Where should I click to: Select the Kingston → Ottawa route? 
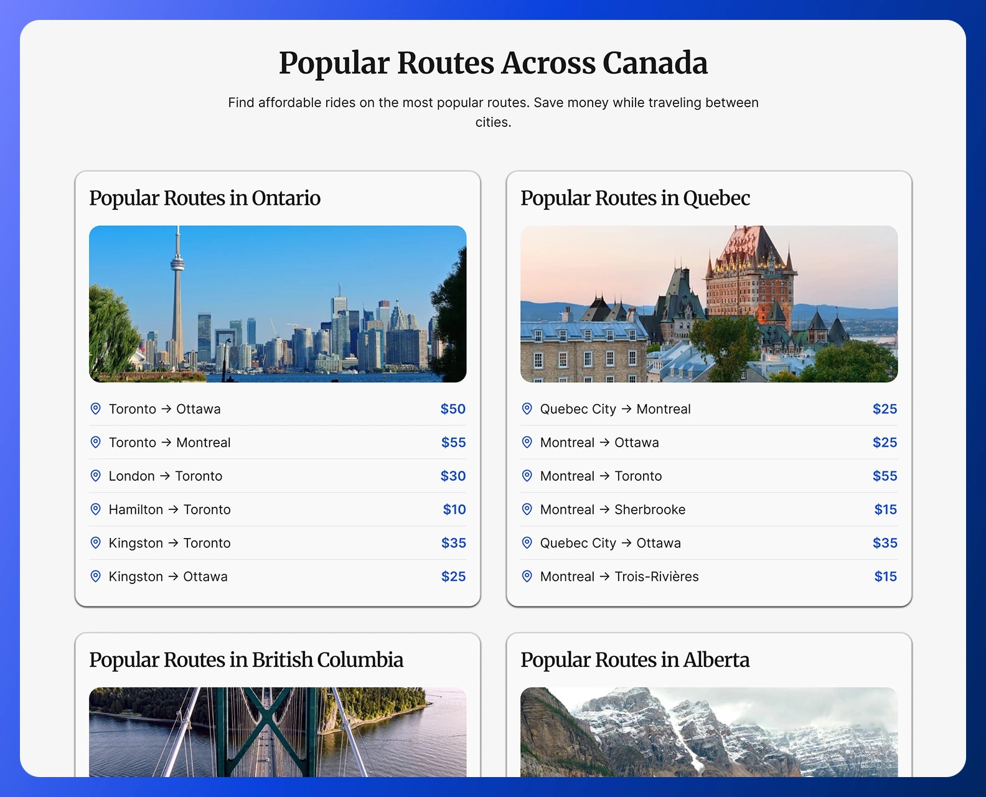click(x=278, y=577)
